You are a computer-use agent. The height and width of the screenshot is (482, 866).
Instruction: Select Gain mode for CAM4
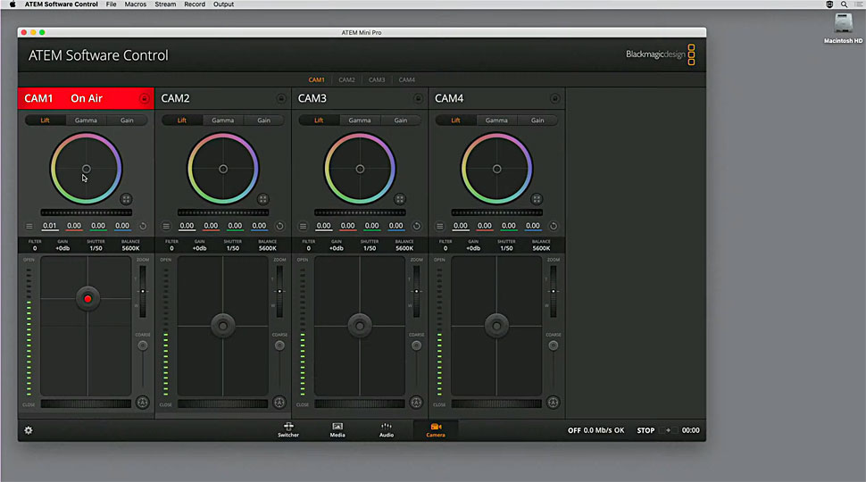click(537, 120)
